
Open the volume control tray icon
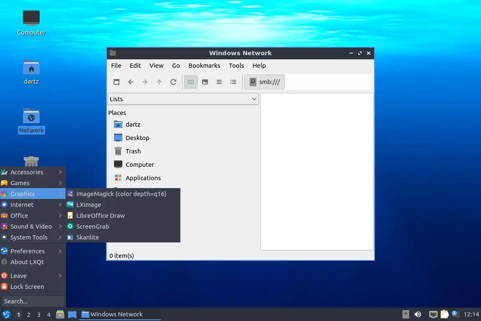418,314
